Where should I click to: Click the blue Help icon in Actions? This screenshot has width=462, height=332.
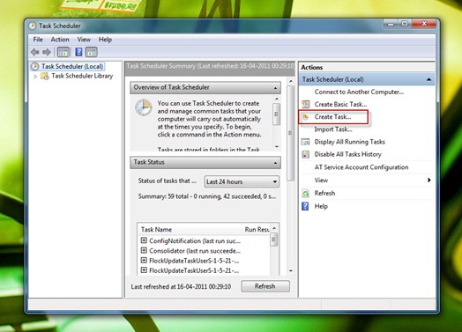point(306,206)
